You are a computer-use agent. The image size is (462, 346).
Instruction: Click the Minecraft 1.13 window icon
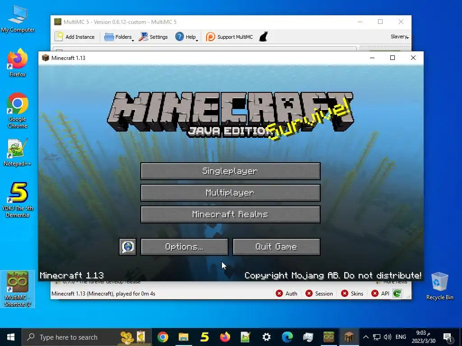point(46,58)
